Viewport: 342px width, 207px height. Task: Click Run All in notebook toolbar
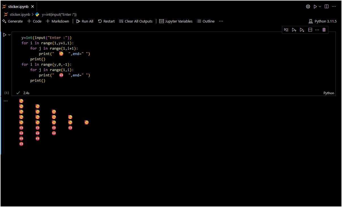tap(85, 21)
